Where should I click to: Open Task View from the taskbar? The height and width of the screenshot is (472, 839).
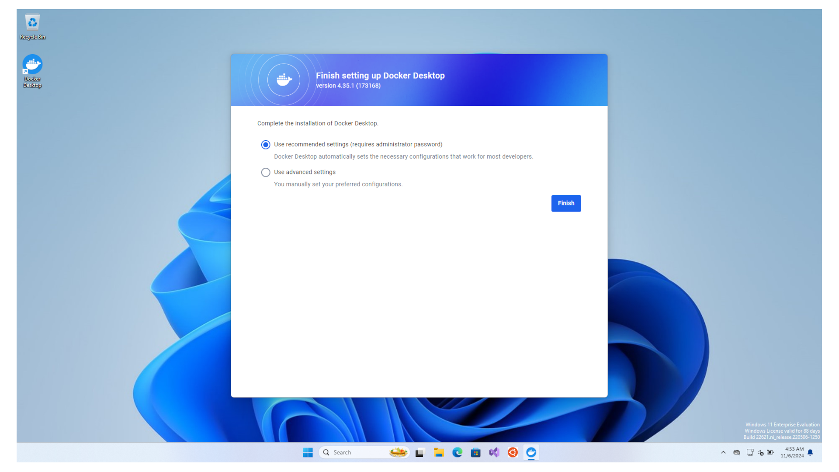point(419,452)
